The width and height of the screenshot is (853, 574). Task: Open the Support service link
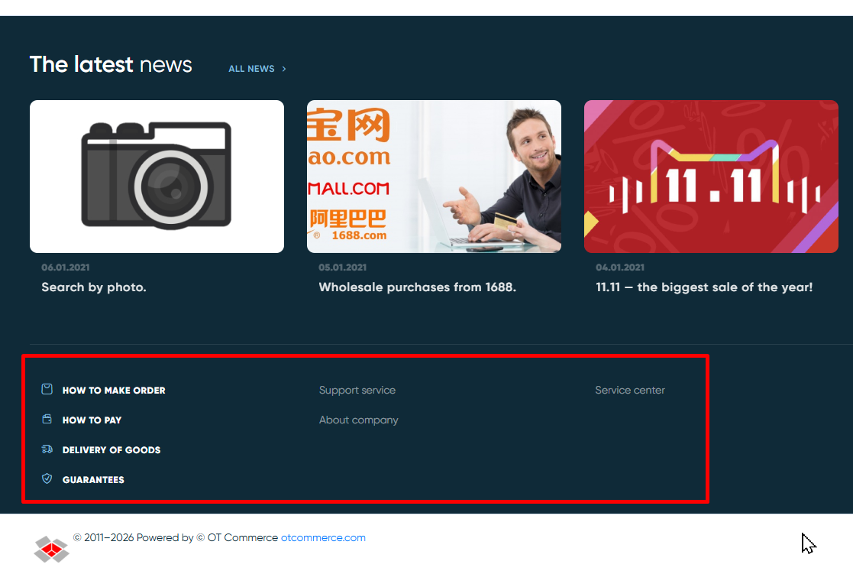click(x=357, y=391)
